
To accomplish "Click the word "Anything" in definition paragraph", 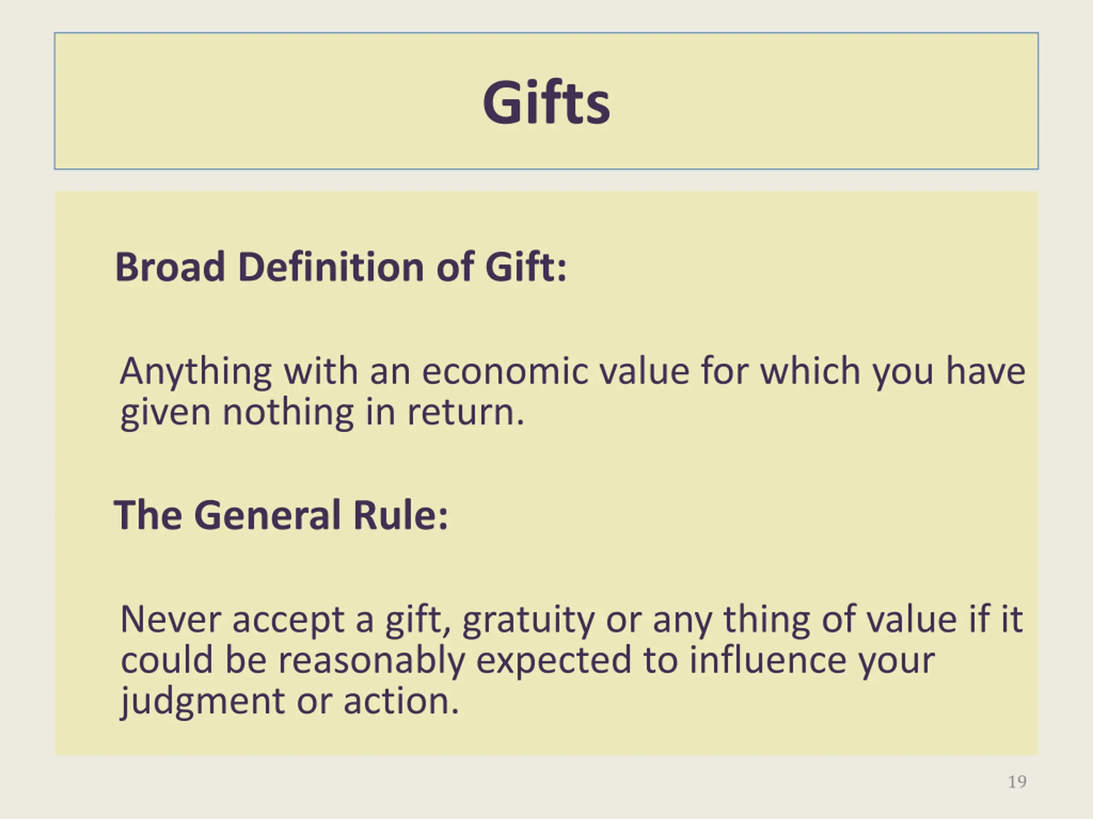I will tap(196, 371).
